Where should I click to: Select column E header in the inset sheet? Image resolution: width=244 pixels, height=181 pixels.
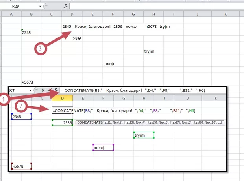point(83,98)
